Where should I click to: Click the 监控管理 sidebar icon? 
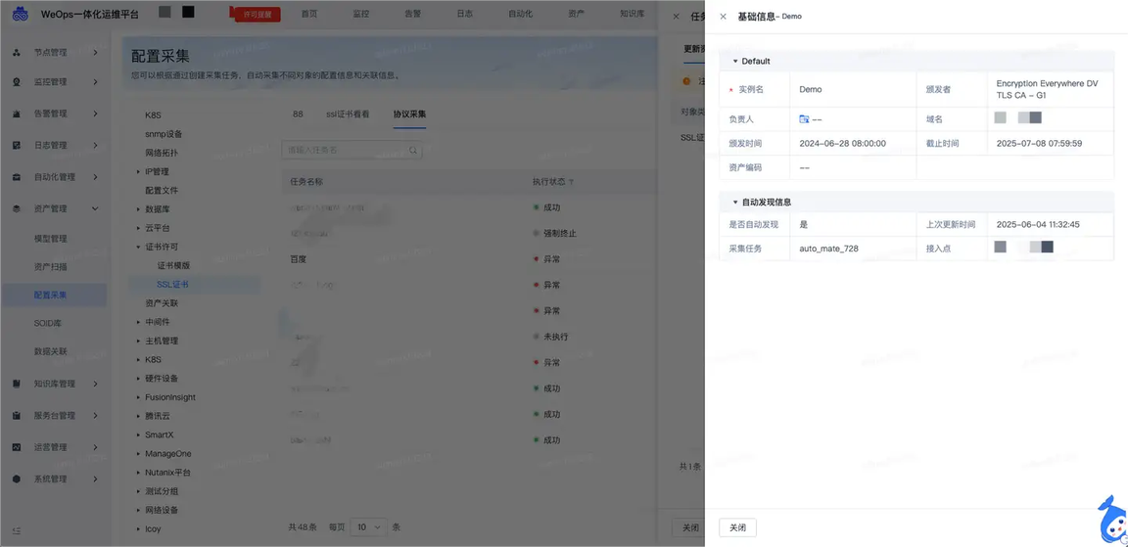click(17, 82)
